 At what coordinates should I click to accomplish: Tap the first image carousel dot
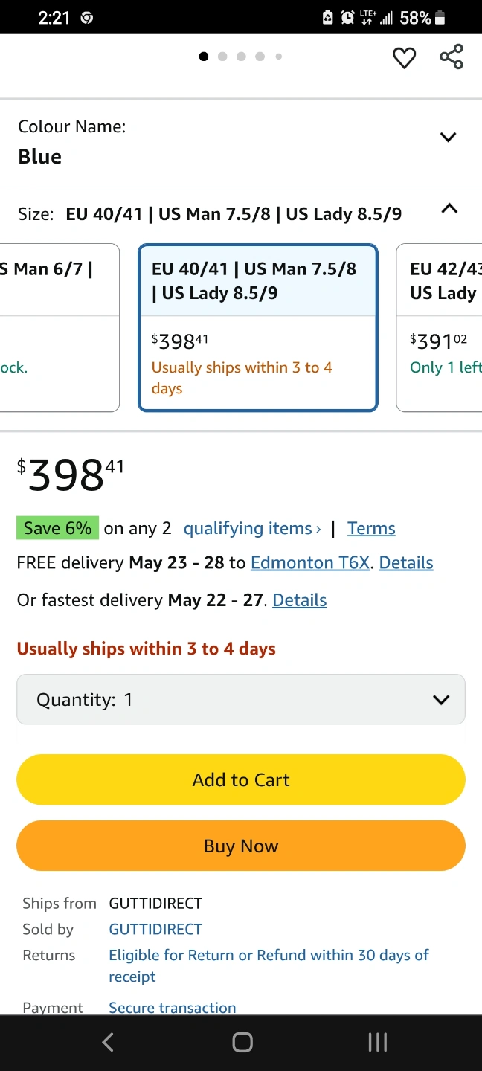pos(204,57)
